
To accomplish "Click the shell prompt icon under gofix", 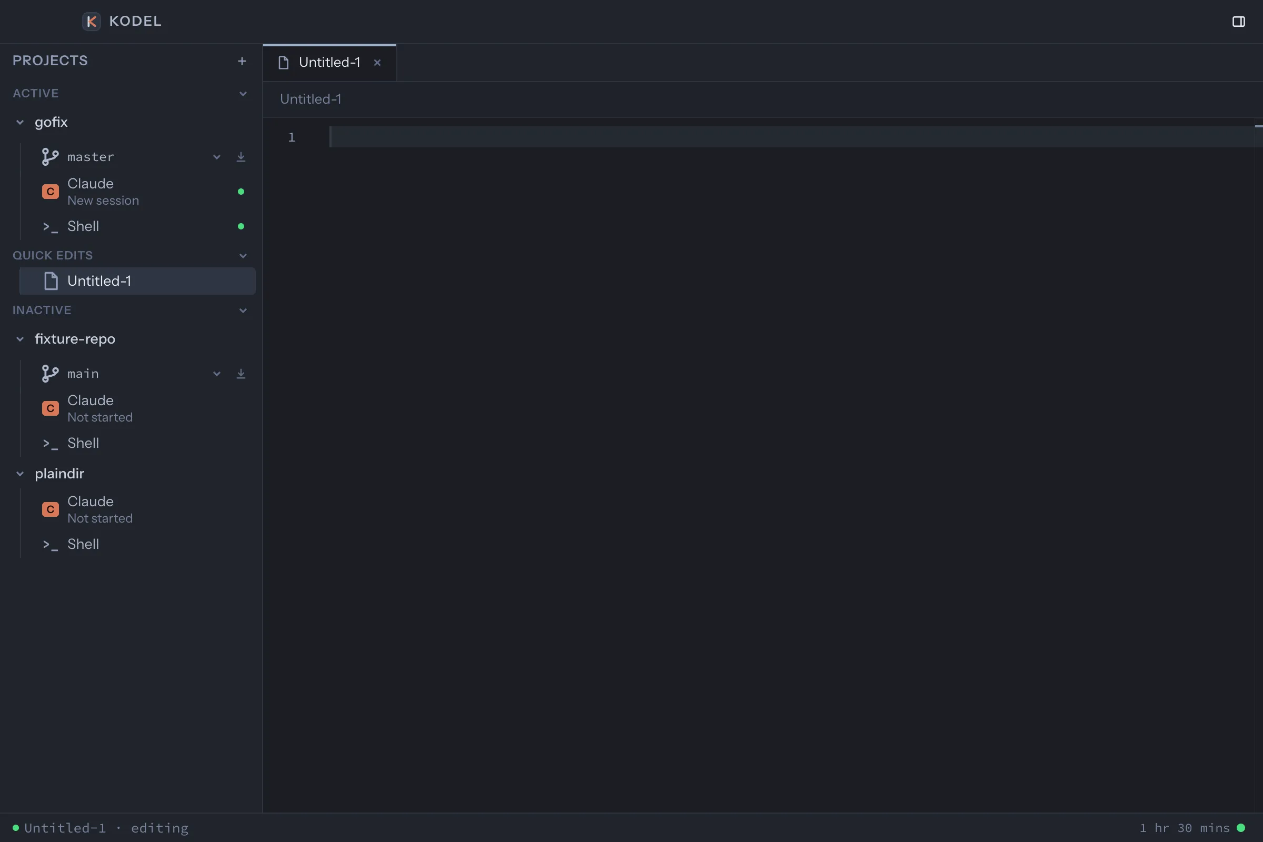I will click(50, 227).
